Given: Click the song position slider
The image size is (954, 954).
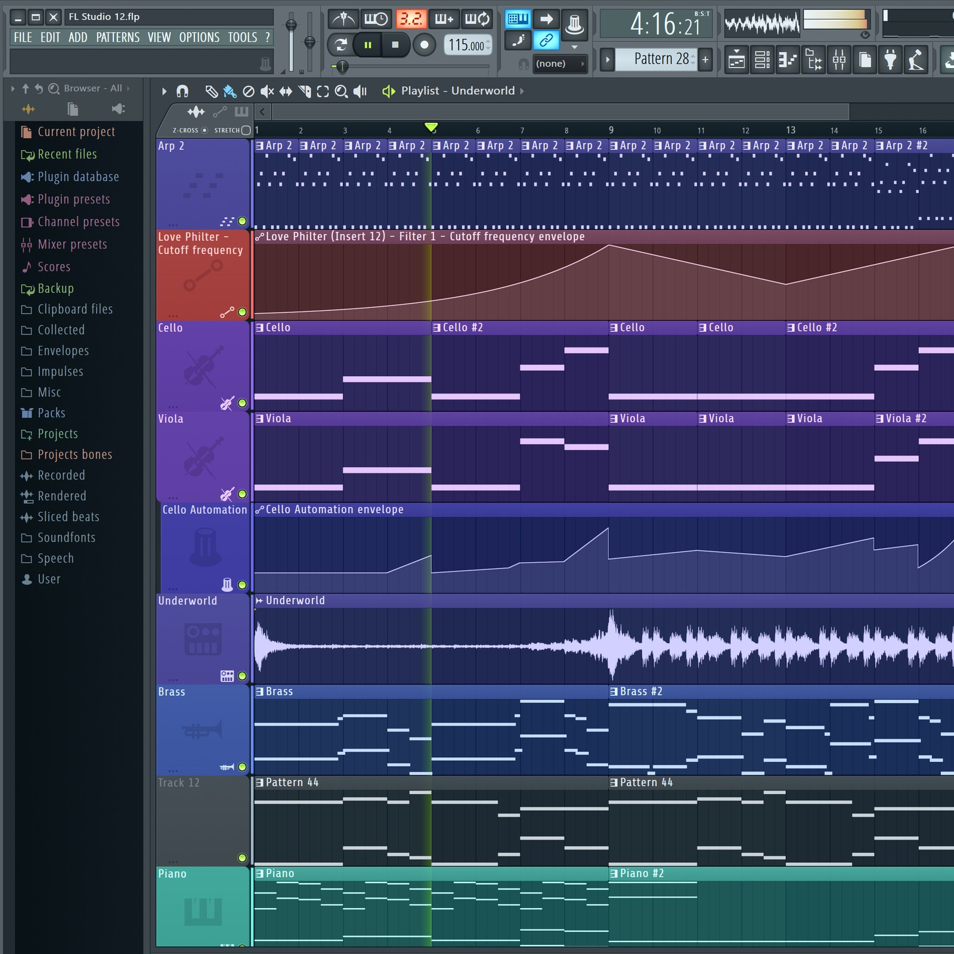Looking at the screenshot, I should pyautogui.click(x=342, y=67).
